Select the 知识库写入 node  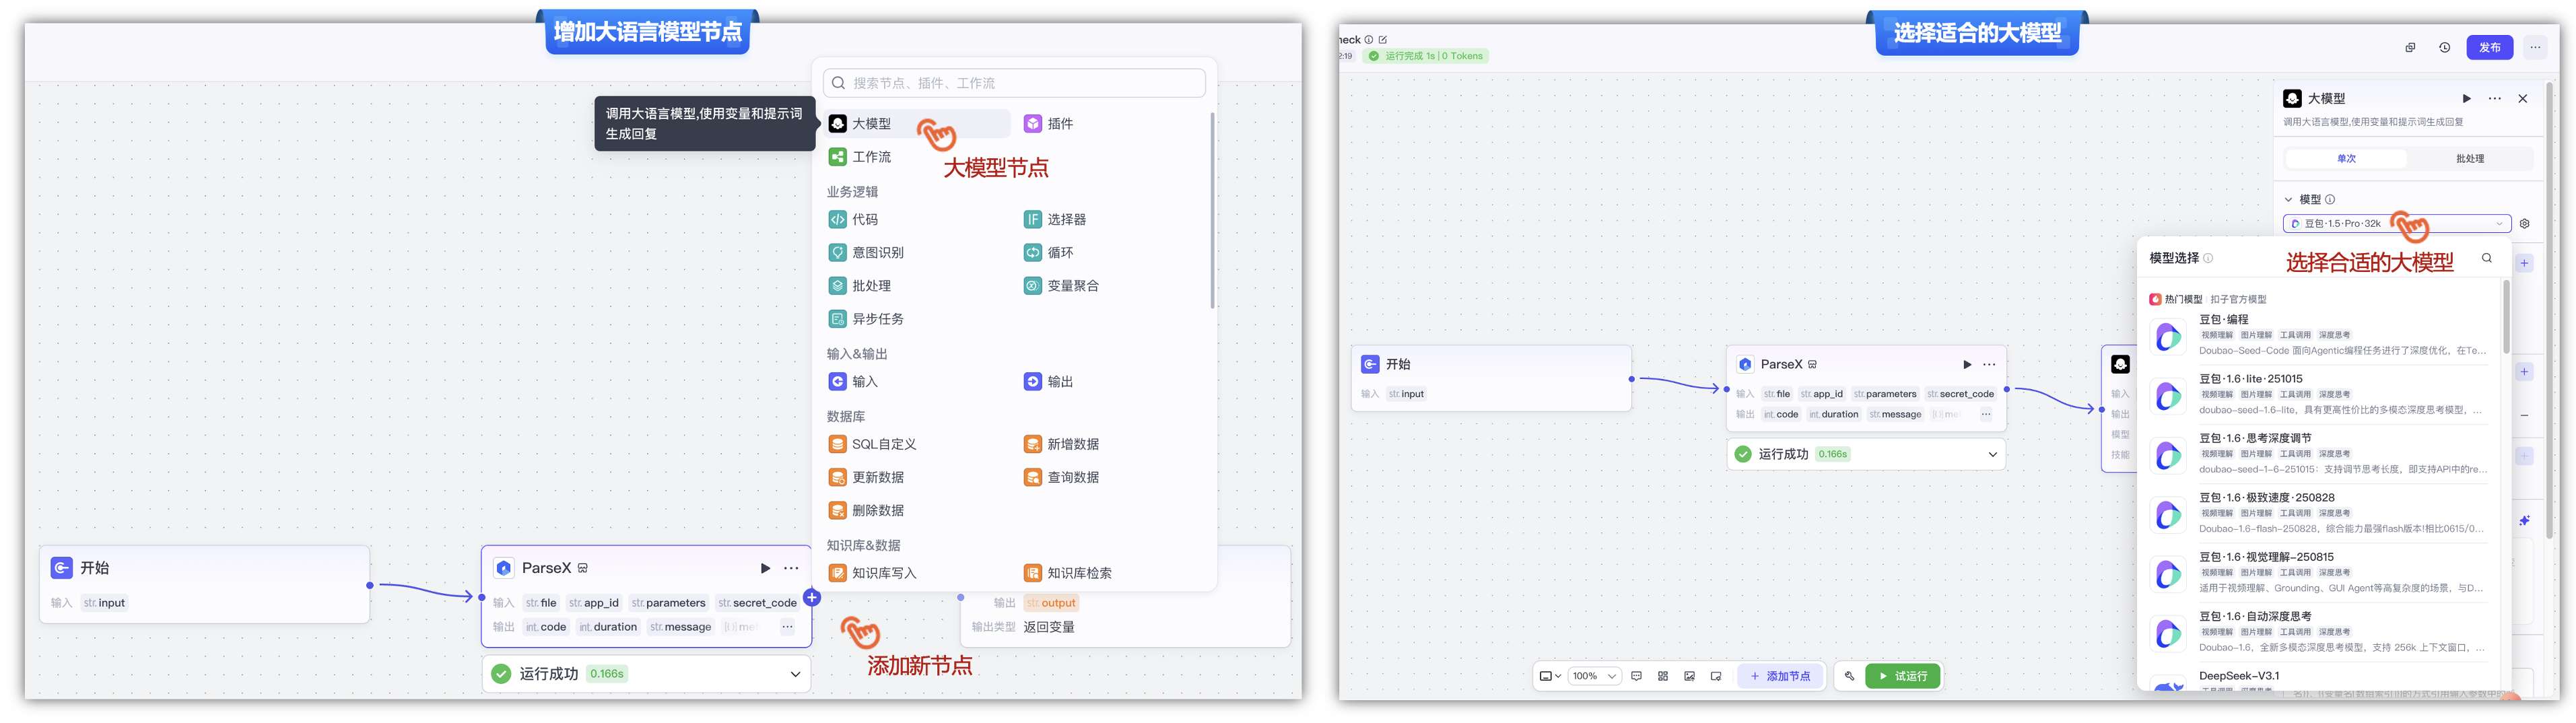873,573
